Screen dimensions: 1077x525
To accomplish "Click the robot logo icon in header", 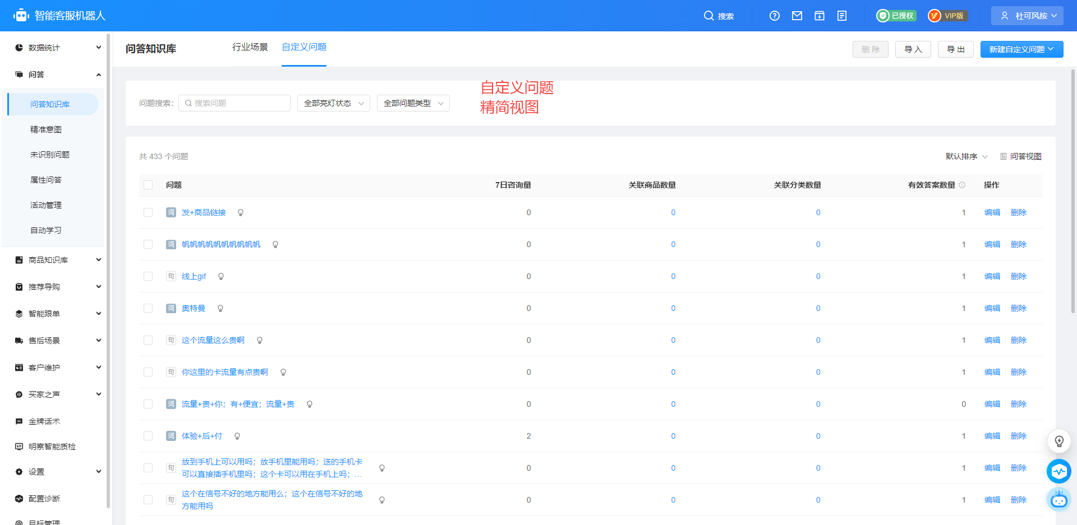I will tap(21, 16).
